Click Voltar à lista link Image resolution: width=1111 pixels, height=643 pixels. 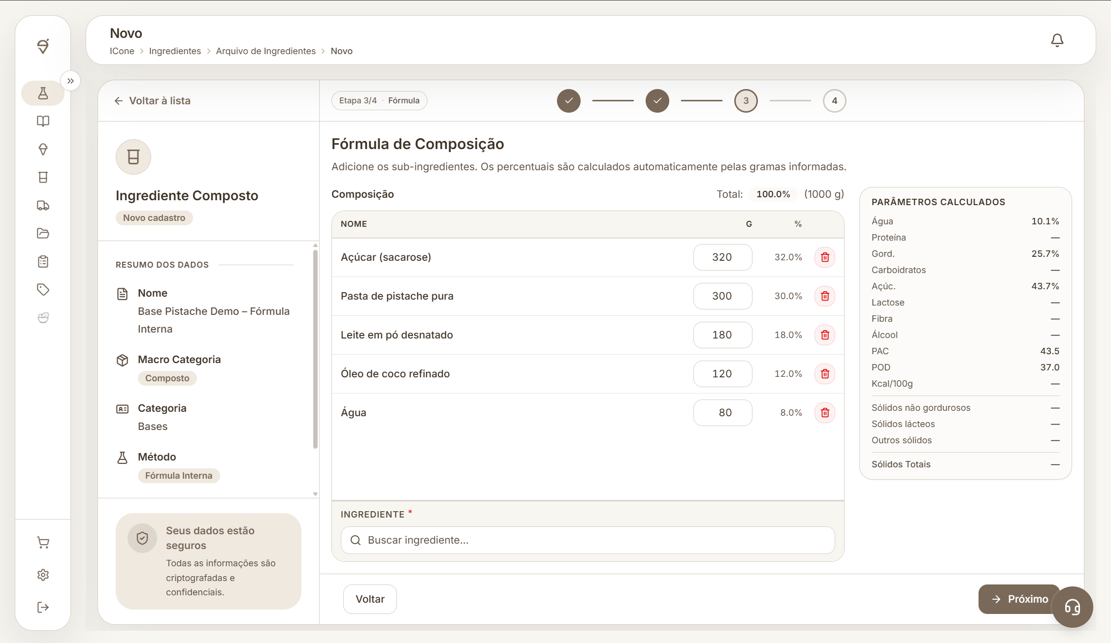[x=152, y=101]
